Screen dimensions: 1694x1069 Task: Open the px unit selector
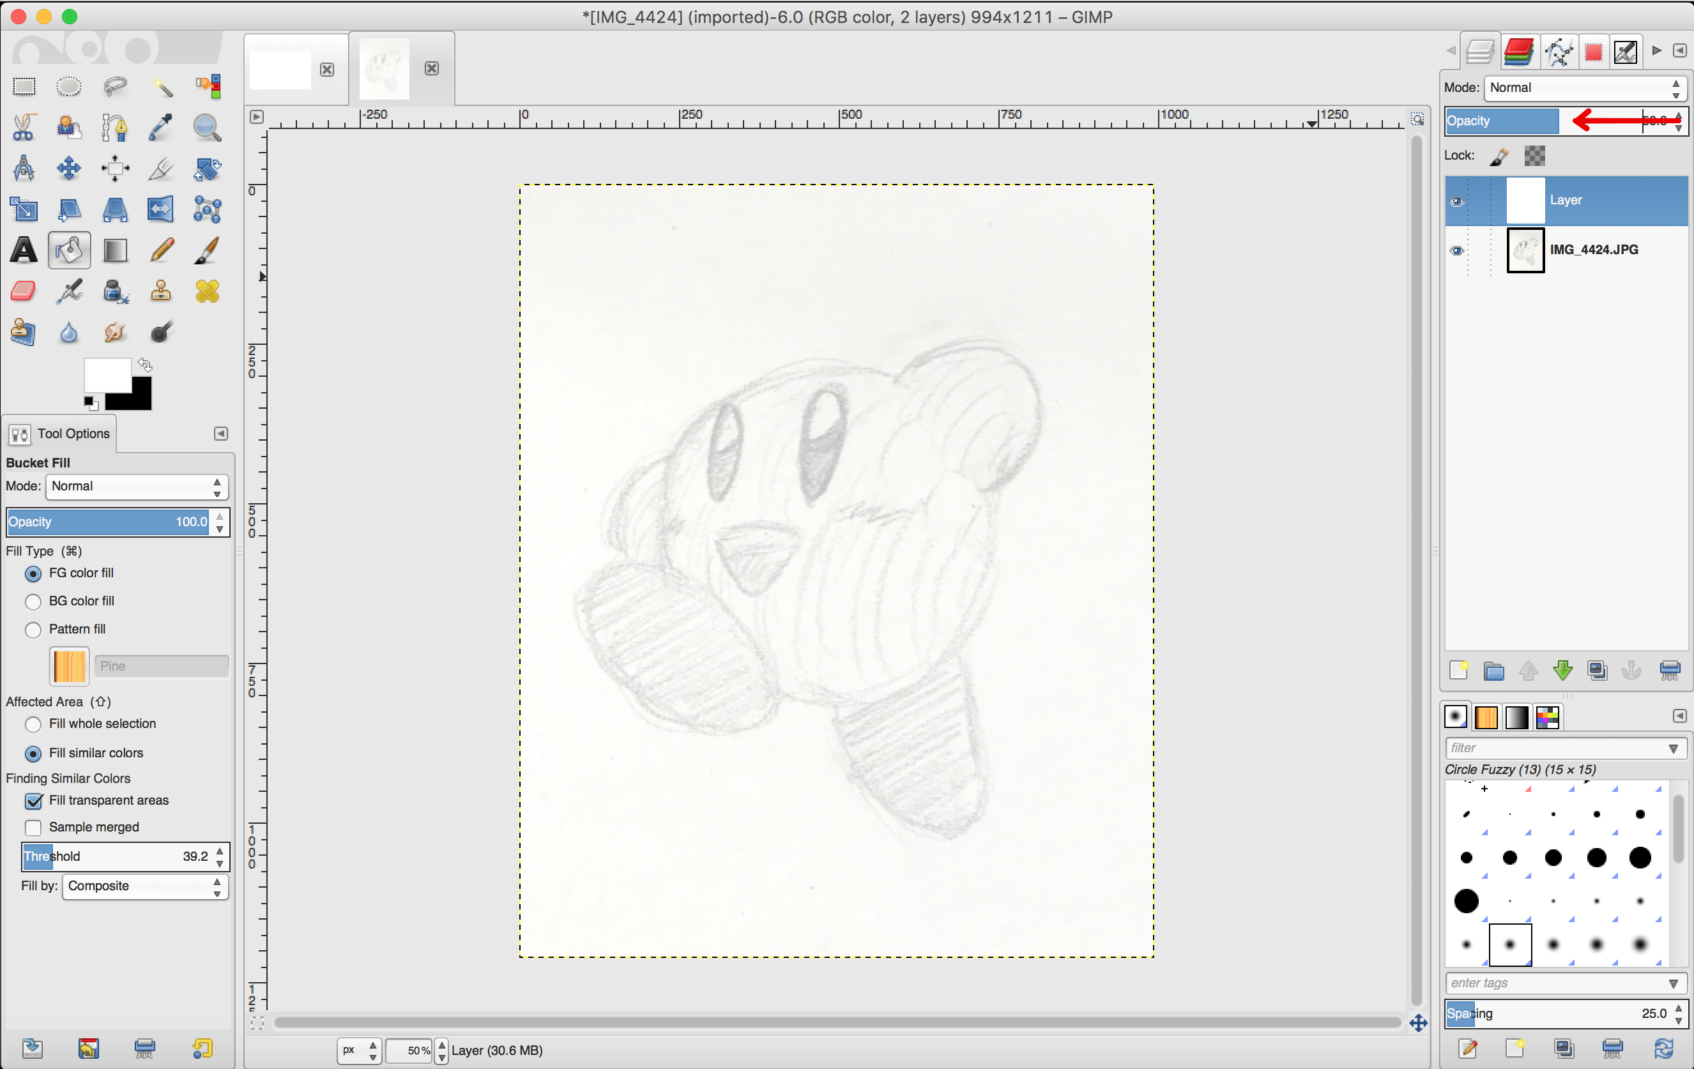[x=359, y=1050]
